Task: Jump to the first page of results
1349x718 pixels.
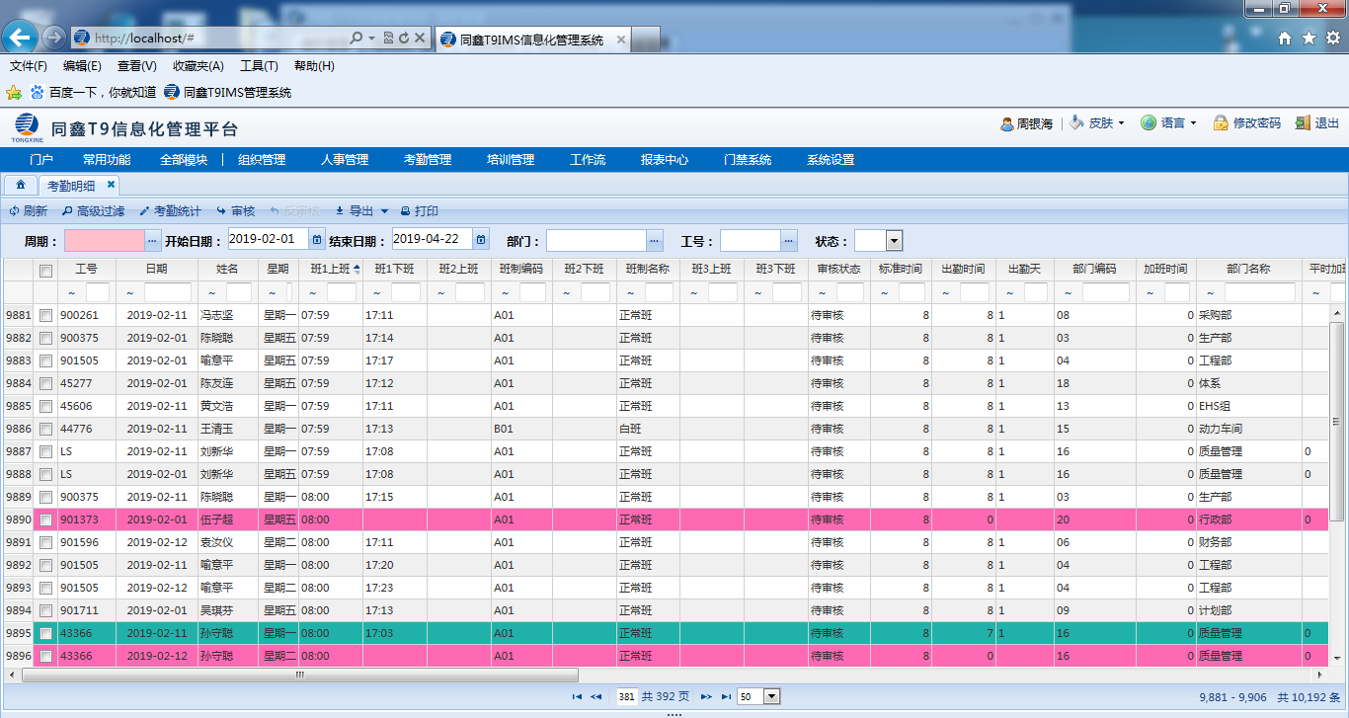Action: (577, 697)
